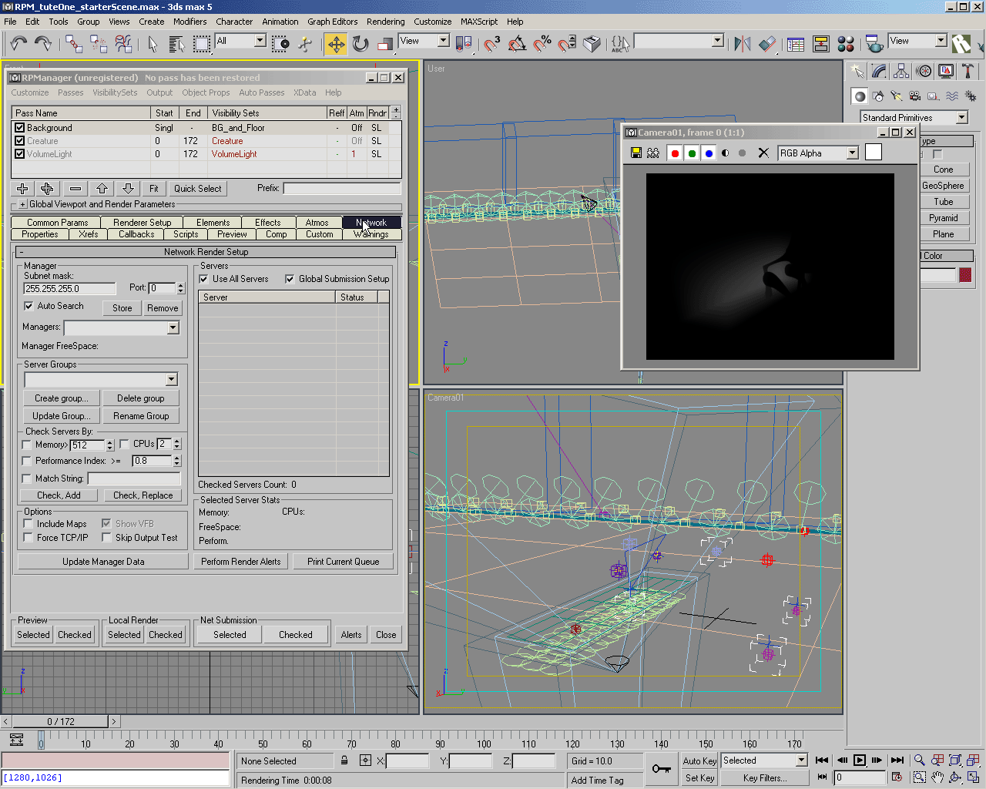The image size is (986, 789).
Task: Switch to the Renderer Setup tab
Action: (x=142, y=223)
